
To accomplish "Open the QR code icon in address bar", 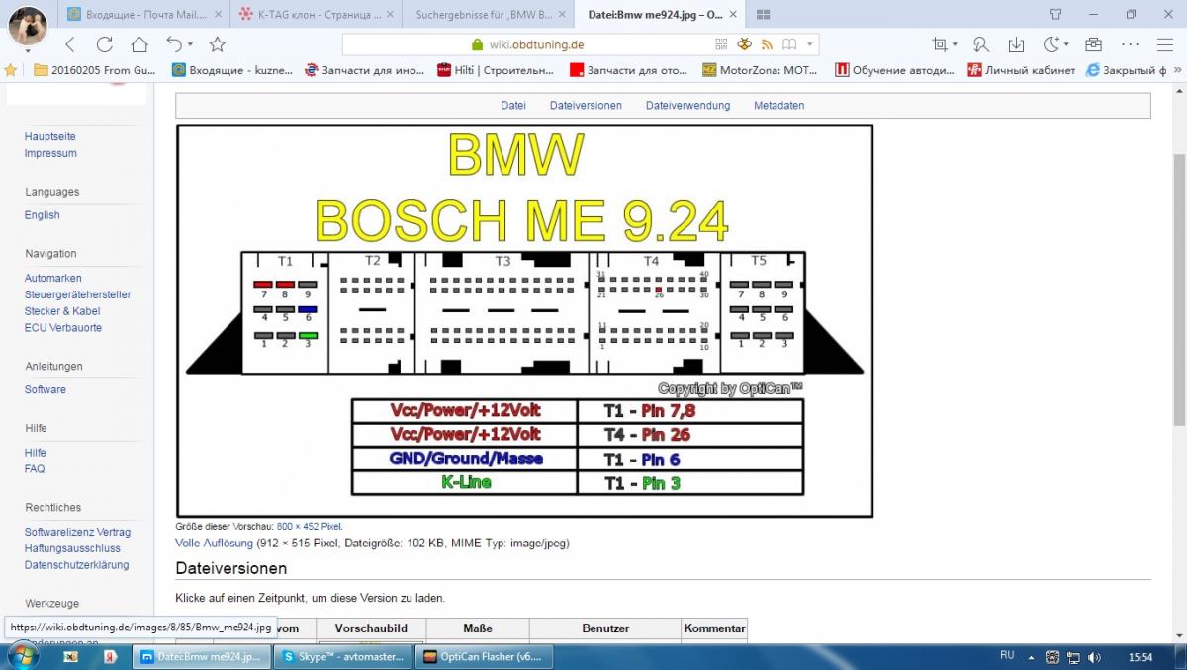I will (721, 44).
